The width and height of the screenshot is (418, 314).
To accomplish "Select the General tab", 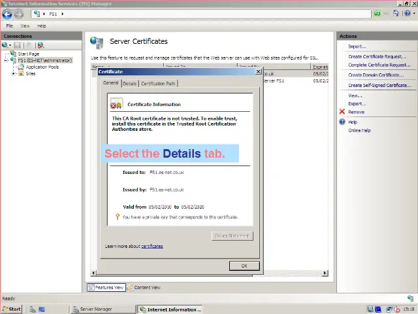I will [x=110, y=83].
